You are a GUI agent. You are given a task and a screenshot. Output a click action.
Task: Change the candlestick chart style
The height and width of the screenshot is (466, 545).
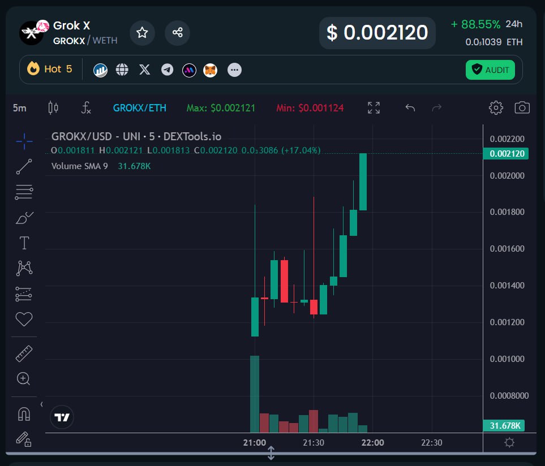53,108
